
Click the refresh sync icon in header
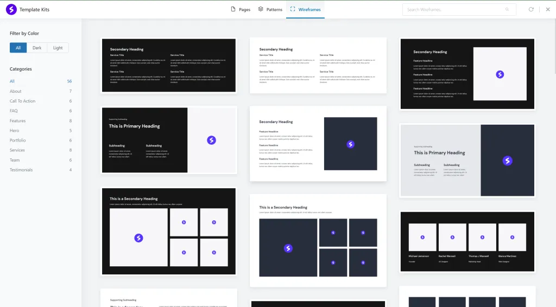pyautogui.click(x=531, y=9)
